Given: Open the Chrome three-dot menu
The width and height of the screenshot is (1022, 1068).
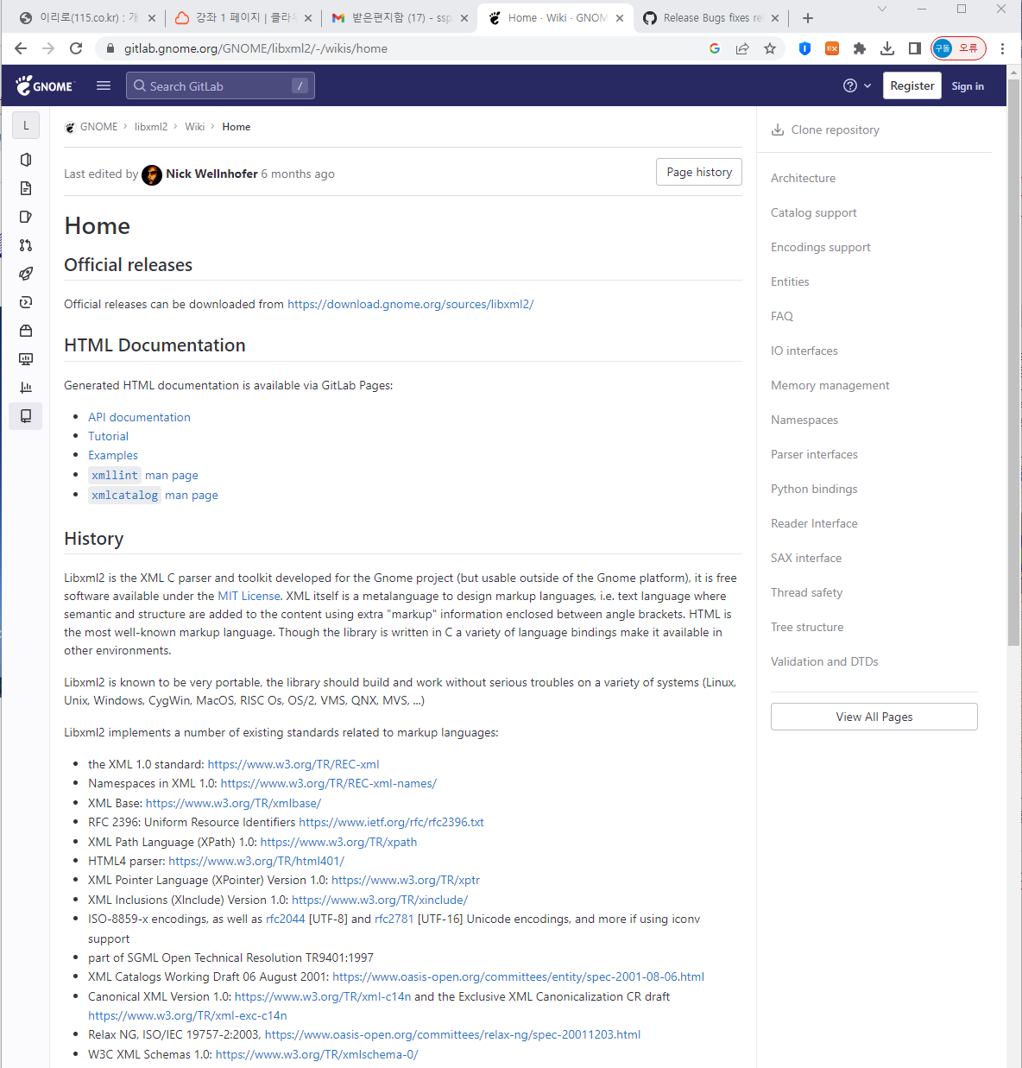Looking at the screenshot, I should tap(1002, 48).
